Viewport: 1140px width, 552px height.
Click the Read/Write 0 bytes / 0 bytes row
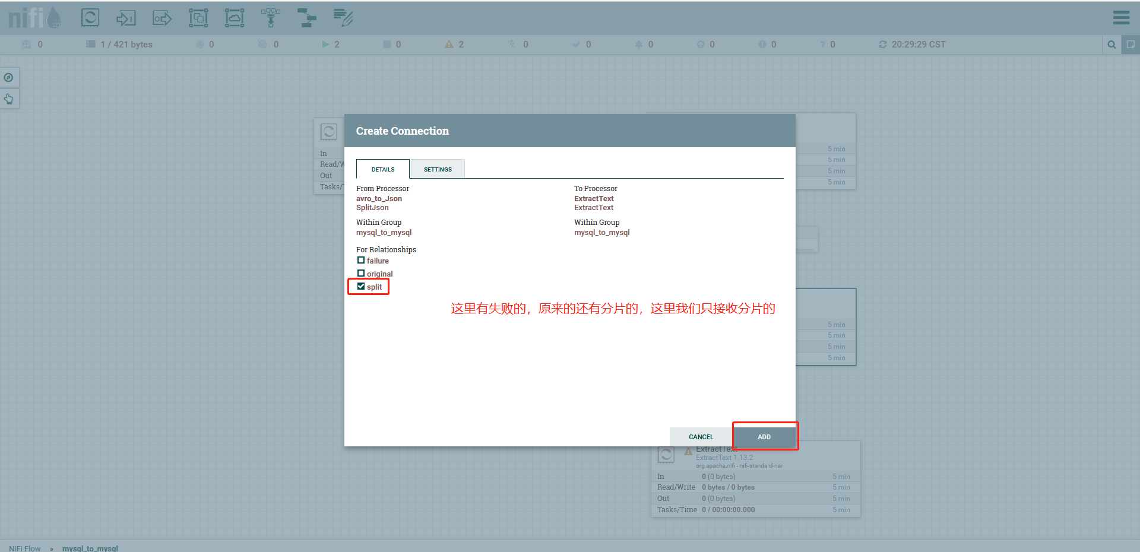click(756, 487)
